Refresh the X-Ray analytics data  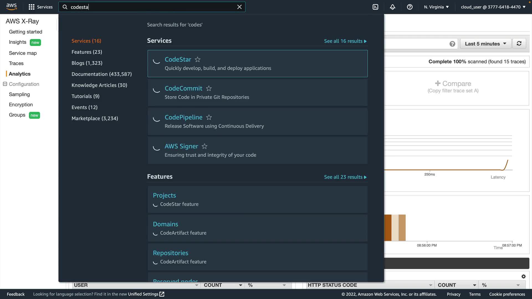click(519, 43)
